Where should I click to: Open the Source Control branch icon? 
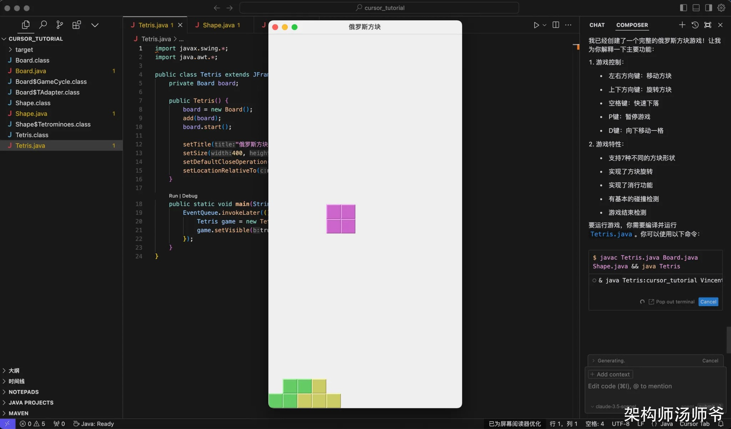pos(60,25)
